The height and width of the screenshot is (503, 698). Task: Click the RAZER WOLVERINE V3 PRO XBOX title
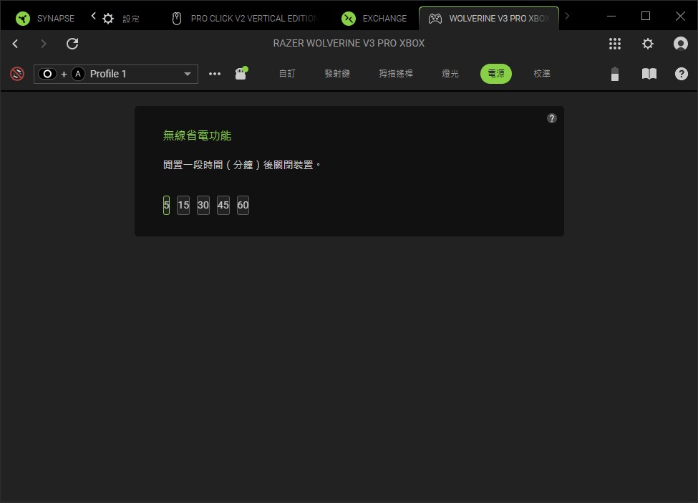[x=349, y=43]
